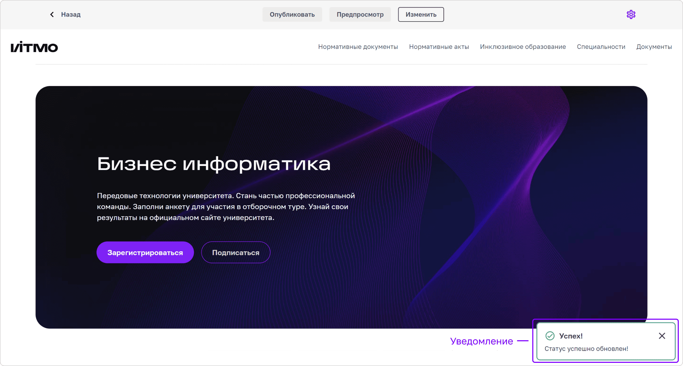Click the paragraph starting Передовые технологии университета
683x366 pixels.
click(x=226, y=206)
